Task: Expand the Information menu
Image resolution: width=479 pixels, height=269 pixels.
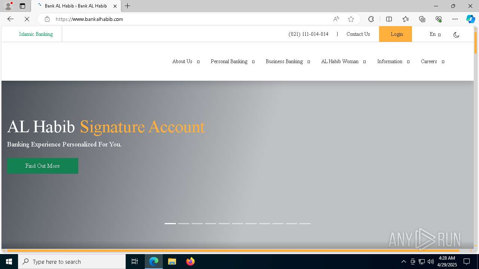Action: tap(393, 62)
